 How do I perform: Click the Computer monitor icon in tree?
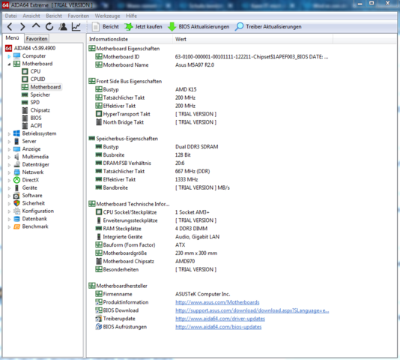(16, 55)
